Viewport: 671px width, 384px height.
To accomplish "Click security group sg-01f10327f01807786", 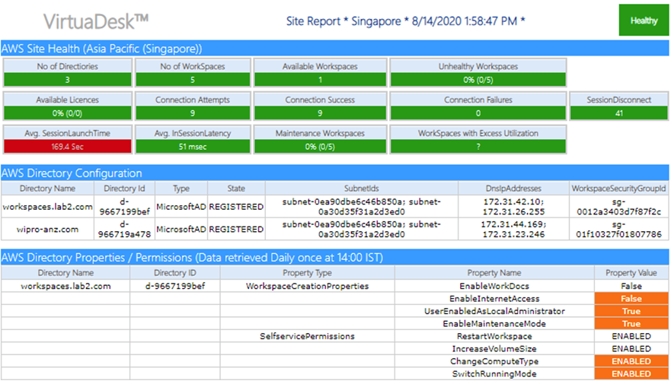I will (618, 229).
